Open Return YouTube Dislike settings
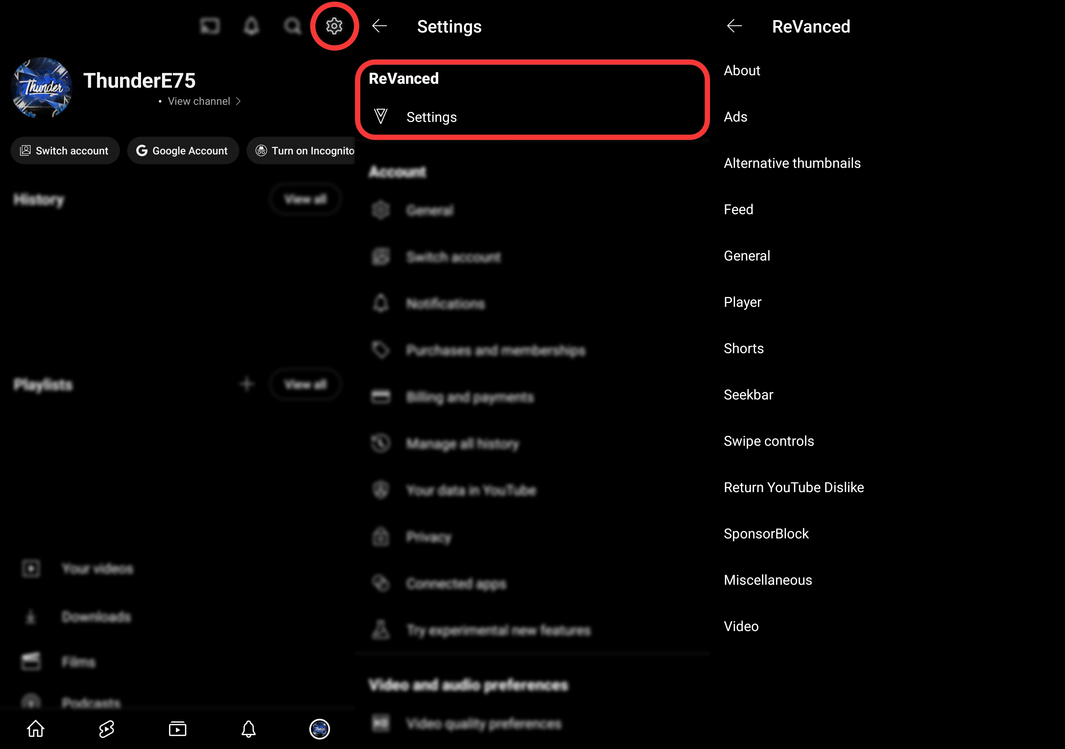The height and width of the screenshot is (749, 1065). [x=793, y=487]
